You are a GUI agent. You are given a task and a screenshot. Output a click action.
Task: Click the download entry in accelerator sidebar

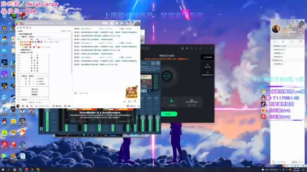[x=208, y=65]
